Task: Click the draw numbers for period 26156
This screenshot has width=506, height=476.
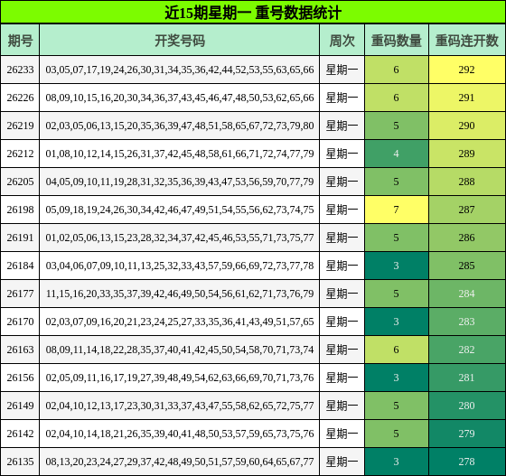Action: pos(180,378)
